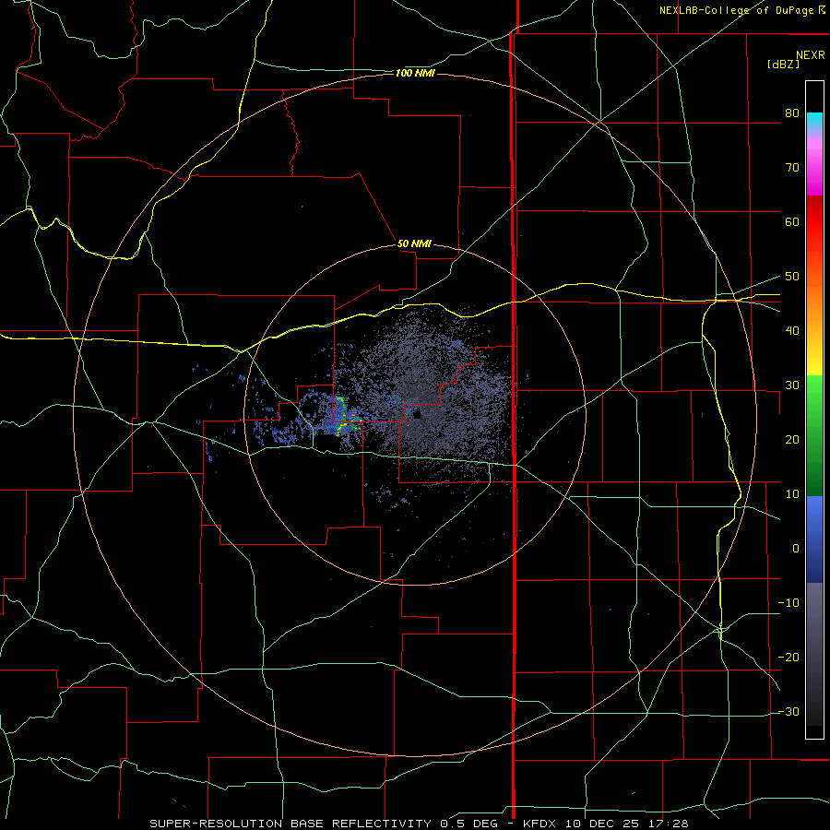Viewport: 830px width, 830px height.
Task: Click the red band of the color scale
Action: [814, 222]
